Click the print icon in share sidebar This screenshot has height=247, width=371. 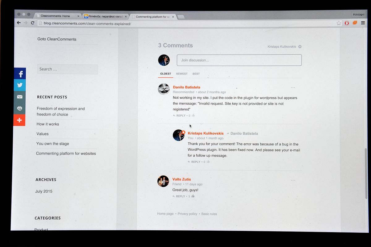click(19, 108)
